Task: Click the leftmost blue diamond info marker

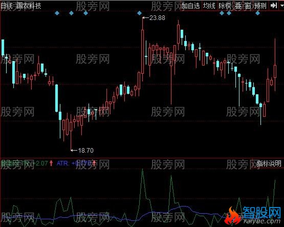Action: coord(57,13)
